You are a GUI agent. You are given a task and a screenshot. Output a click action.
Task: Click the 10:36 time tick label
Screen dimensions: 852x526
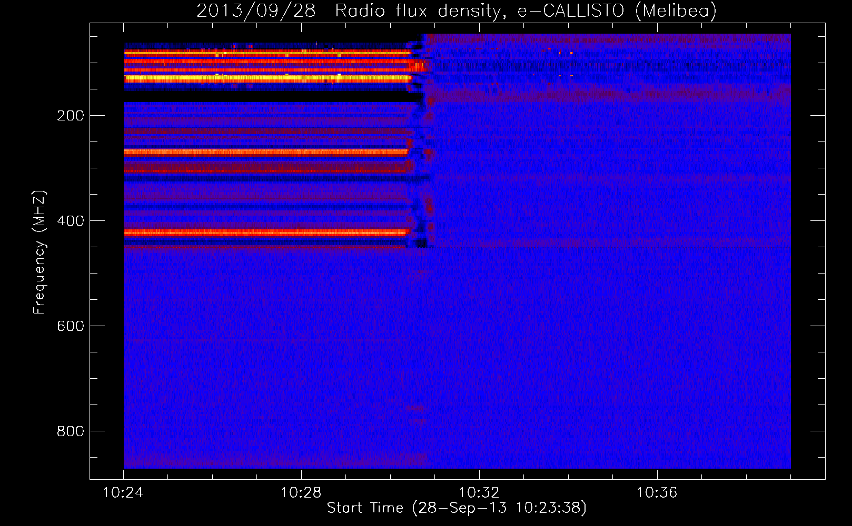click(x=657, y=493)
